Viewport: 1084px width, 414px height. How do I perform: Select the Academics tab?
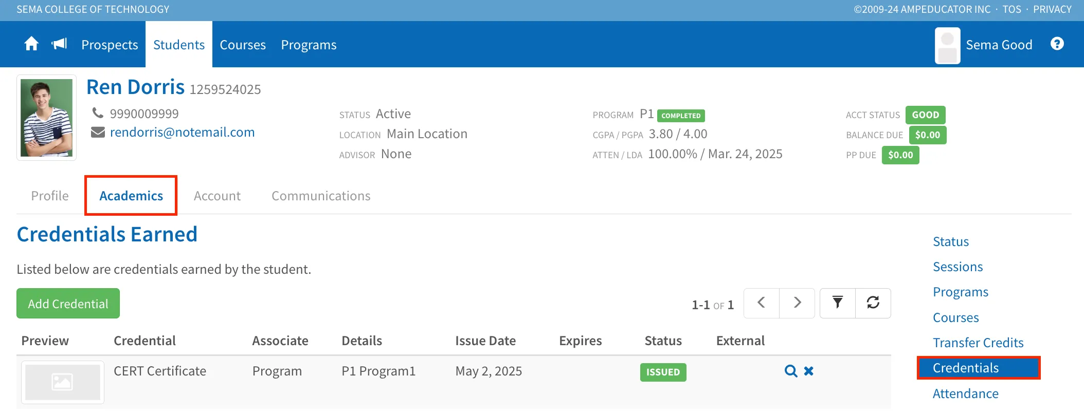131,196
